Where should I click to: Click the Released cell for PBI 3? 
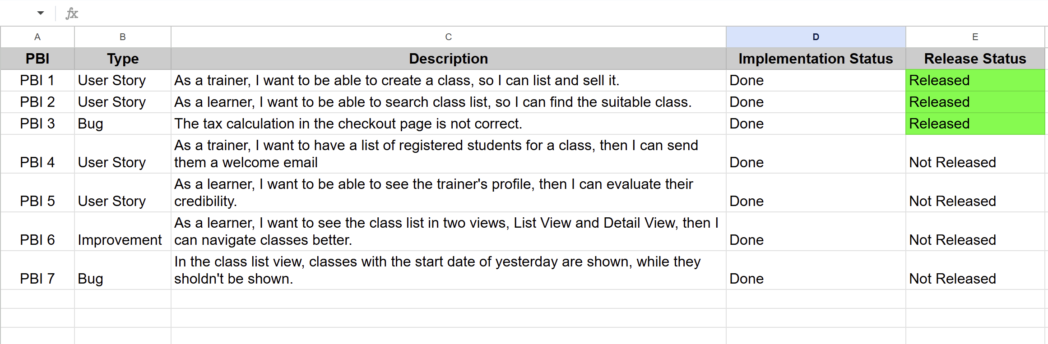(975, 124)
